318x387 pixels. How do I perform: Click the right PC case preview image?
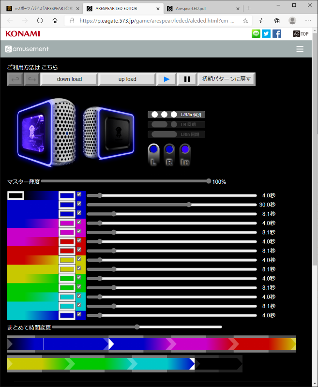coord(108,134)
